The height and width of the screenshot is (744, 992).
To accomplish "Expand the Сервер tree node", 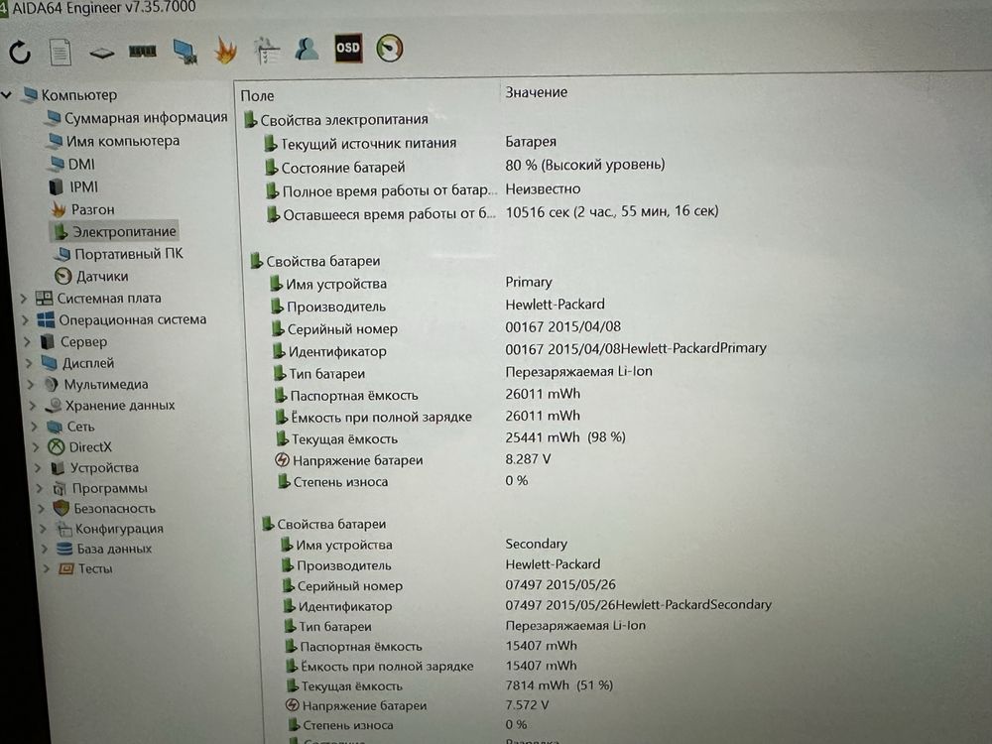I will [x=27, y=341].
